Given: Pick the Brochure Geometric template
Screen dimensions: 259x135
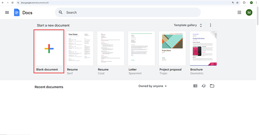Looking at the screenshot, I should click(x=203, y=53).
